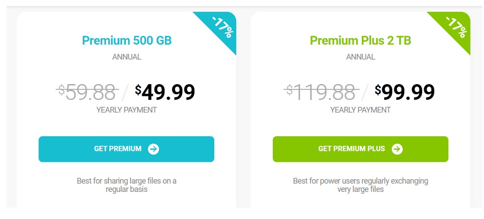Click the ANNUAL label under Premium 500 GB

[x=127, y=57]
